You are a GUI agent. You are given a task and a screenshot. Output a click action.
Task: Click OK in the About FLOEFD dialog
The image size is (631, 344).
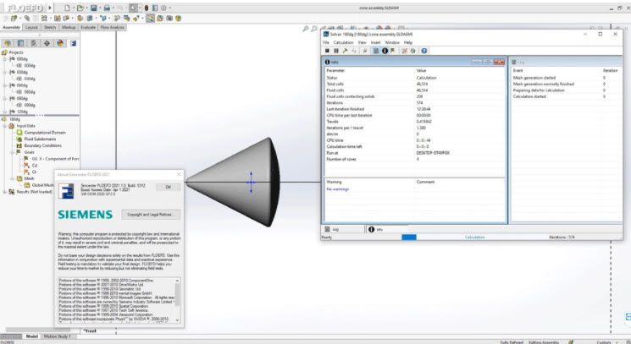pyautogui.click(x=169, y=187)
